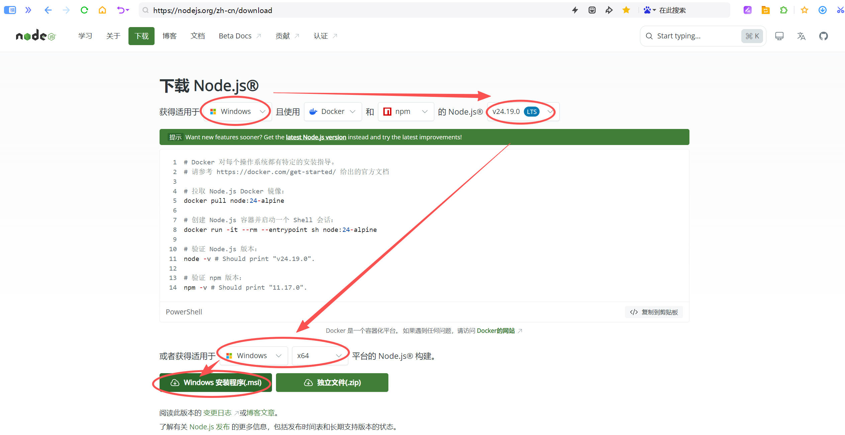Viewport: 845px width, 435px height.
Task: Click the 下载 Node.js® heading
Action: click(x=209, y=86)
